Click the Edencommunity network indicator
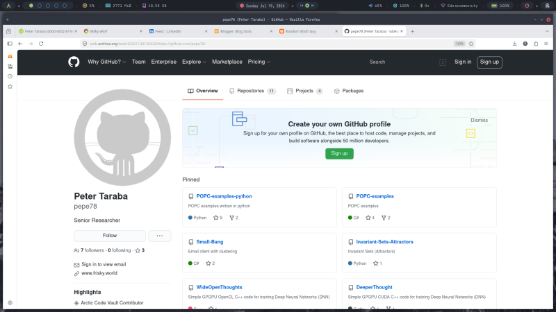The height and width of the screenshot is (312, 556). point(459,6)
